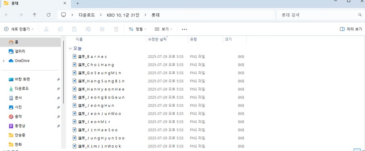Image resolution: width=365 pixels, height=151 pixels.
Task: Click PNG icon of GoSeungMin file
Action: pyautogui.click(x=75, y=73)
